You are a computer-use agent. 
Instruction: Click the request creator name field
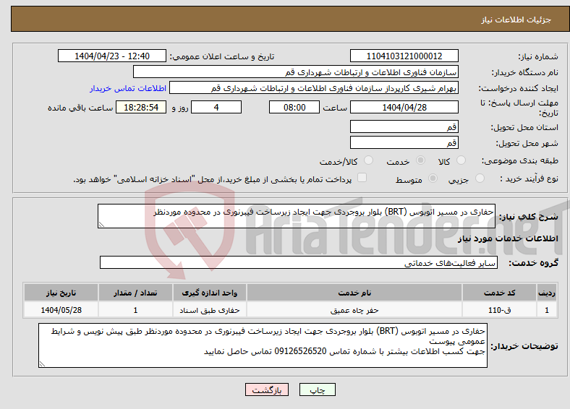coord(314,88)
